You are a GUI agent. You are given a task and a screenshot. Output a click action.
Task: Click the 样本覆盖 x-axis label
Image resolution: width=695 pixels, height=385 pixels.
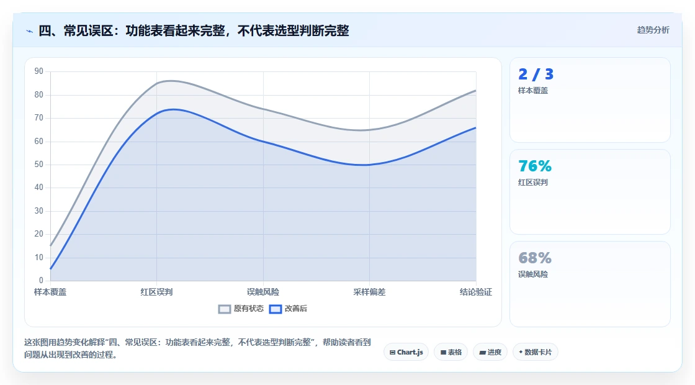(x=50, y=292)
